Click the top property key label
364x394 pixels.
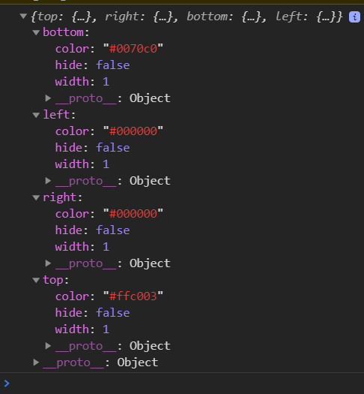[x=53, y=280]
